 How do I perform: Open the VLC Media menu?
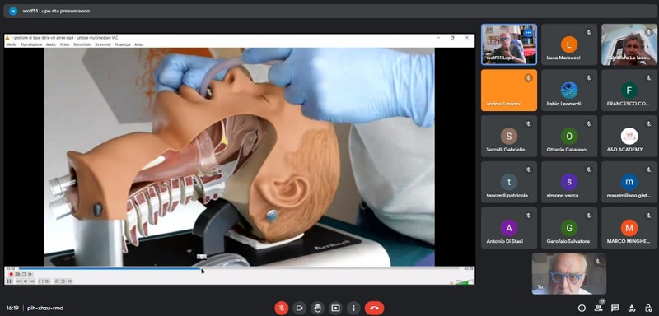[12, 44]
